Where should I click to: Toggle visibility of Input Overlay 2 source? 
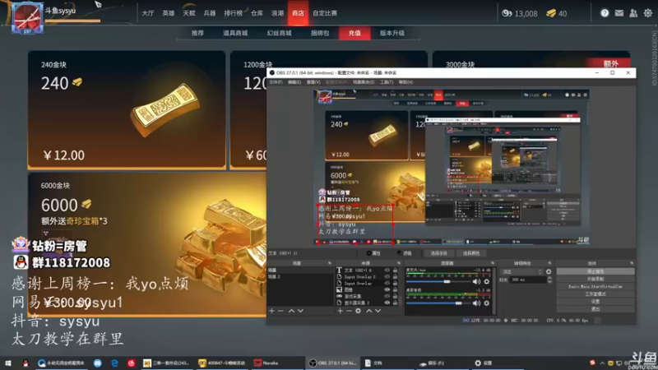point(387,277)
